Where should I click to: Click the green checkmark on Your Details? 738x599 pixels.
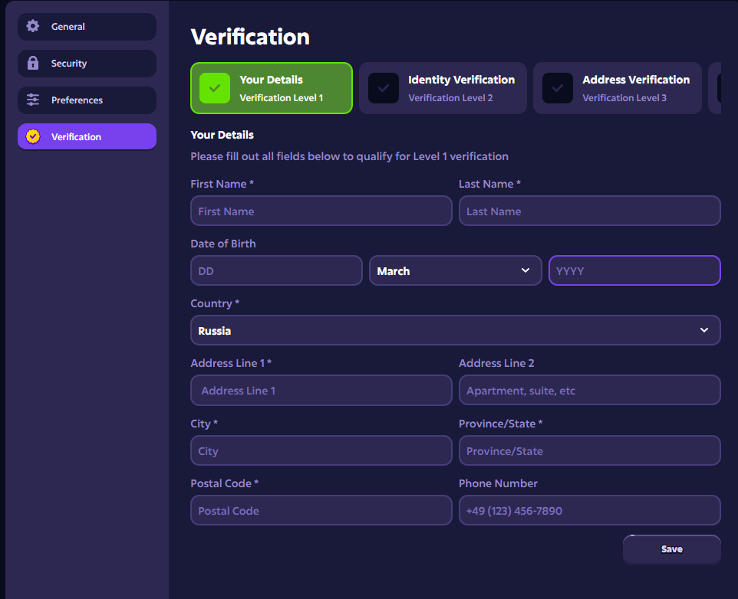click(x=215, y=88)
